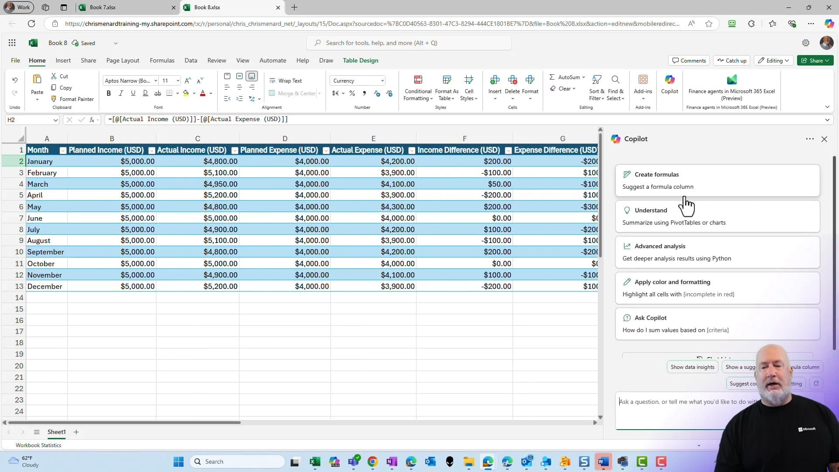This screenshot has height=472, width=839.
Task: Open the Share menu
Action: [x=815, y=60]
